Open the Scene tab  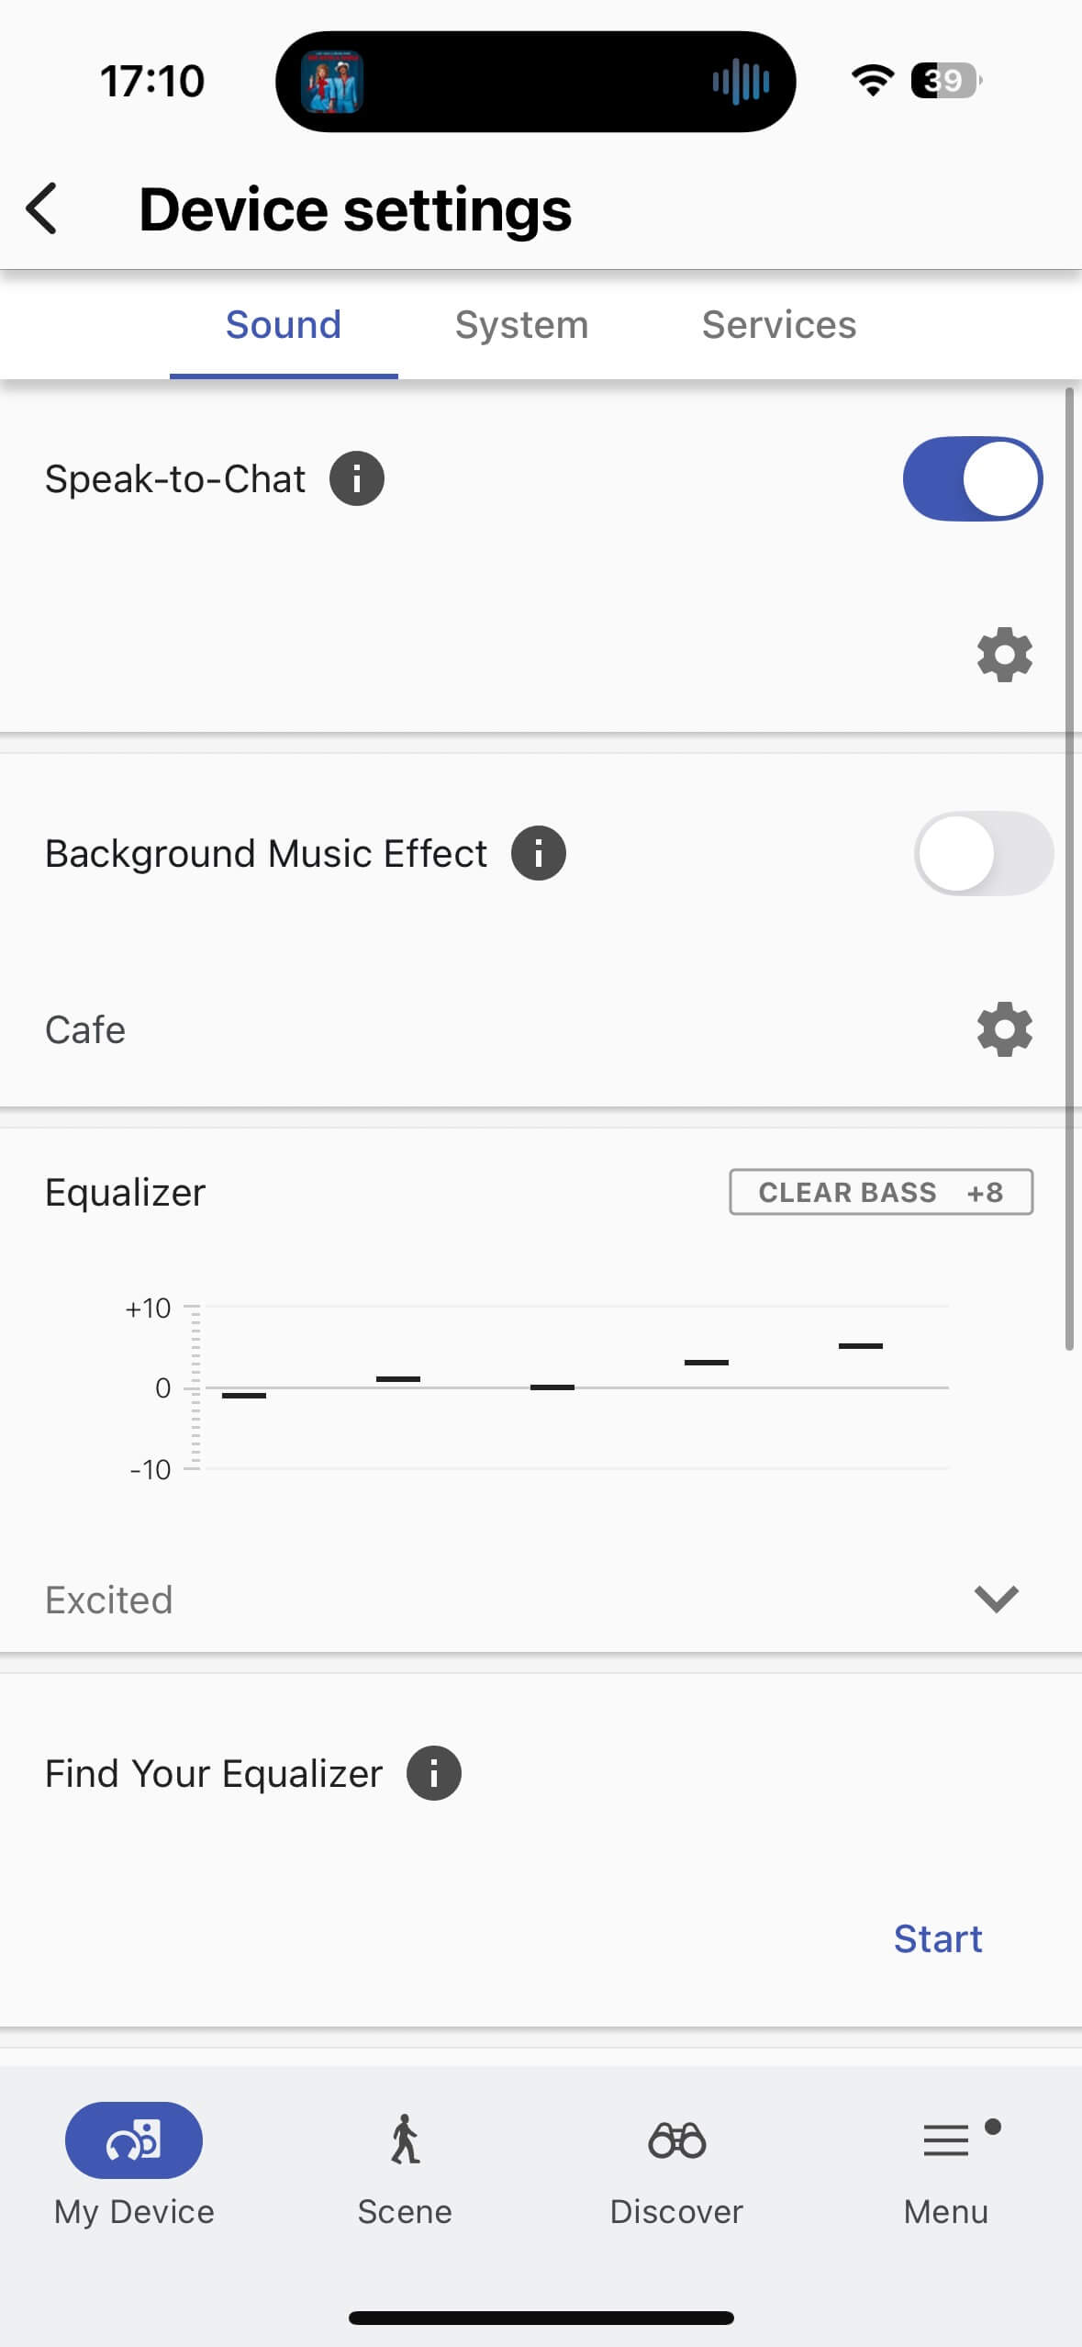[405, 2168]
